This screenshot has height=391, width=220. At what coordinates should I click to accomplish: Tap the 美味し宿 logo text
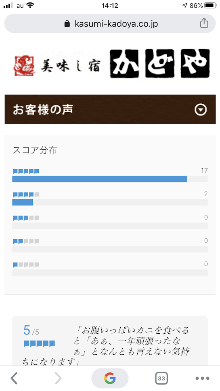click(70, 66)
